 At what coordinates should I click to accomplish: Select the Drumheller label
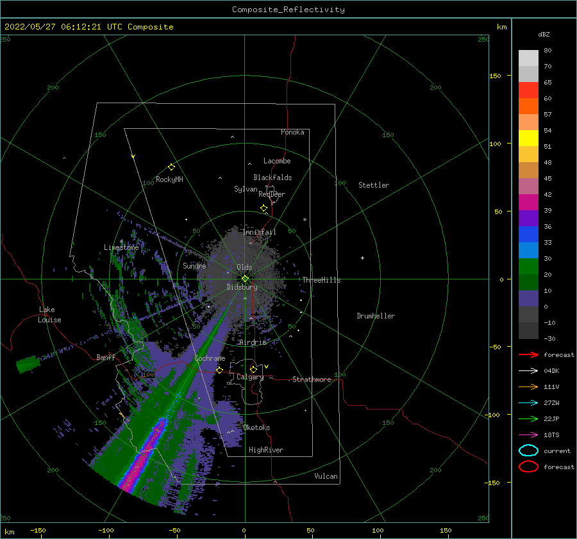(376, 316)
